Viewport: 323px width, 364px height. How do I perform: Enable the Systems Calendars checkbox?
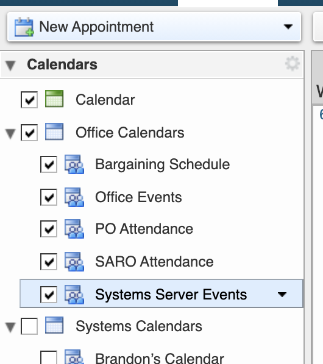point(29,326)
